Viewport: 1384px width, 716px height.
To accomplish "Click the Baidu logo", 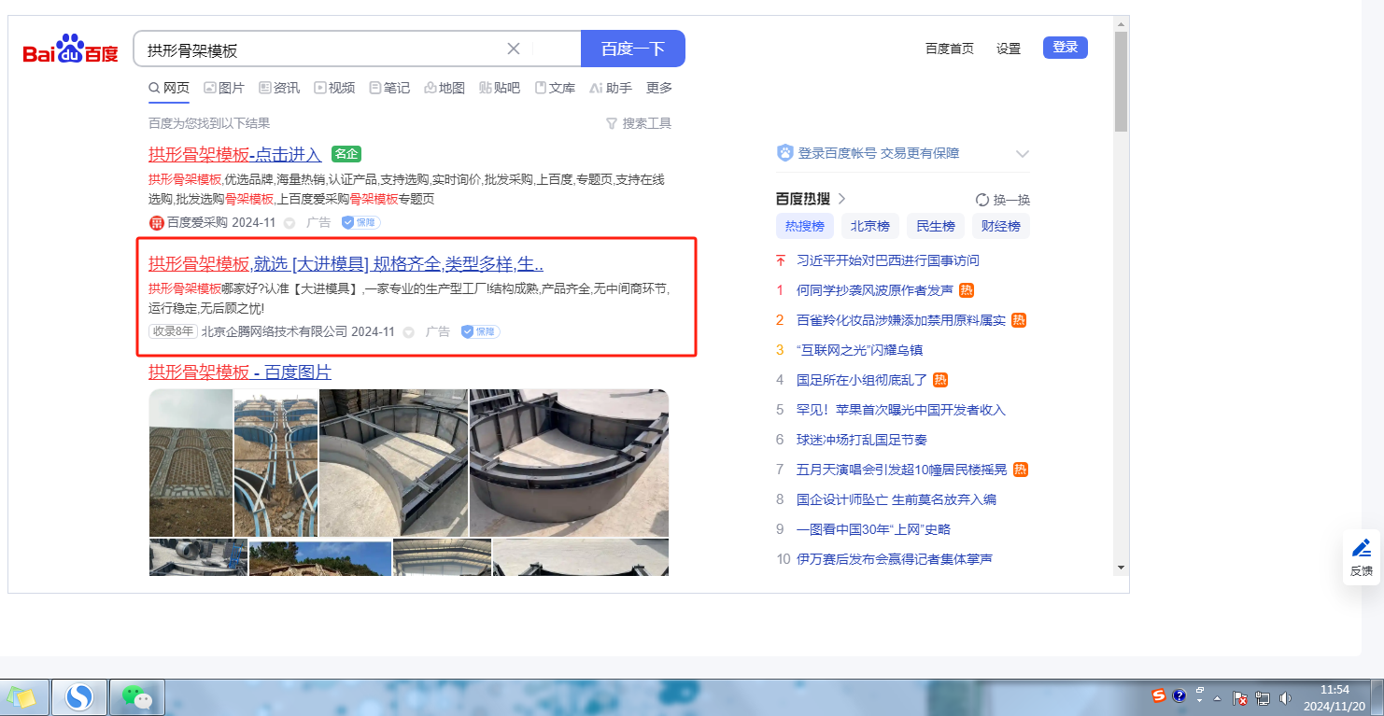I will coord(71,49).
